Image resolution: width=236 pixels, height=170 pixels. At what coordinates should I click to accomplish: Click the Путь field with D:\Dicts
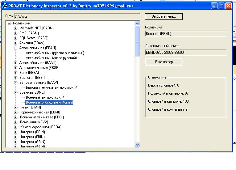pos(77,16)
